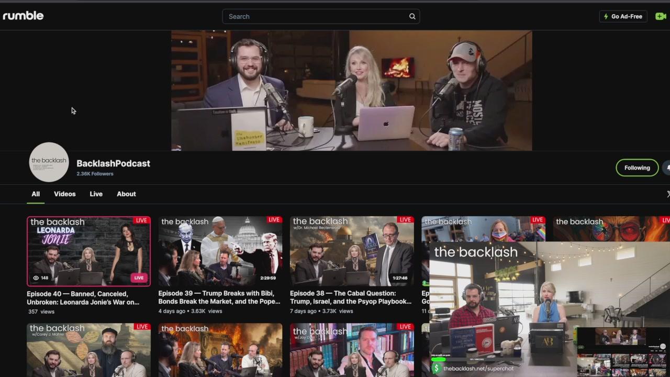Click the search magnifier icon
670x377 pixels.
pyautogui.click(x=412, y=16)
